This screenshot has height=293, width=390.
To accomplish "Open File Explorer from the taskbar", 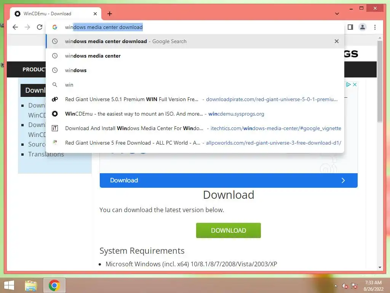I will [x=31, y=285].
